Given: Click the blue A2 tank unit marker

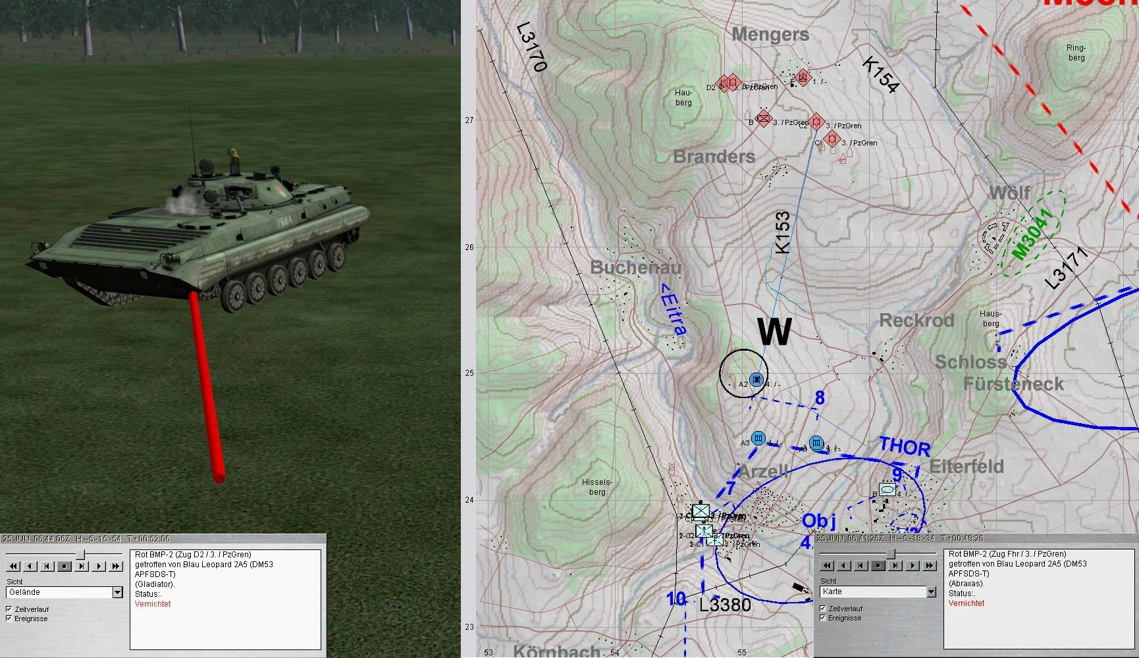Looking at the screenshot, I should click(756, 379).
